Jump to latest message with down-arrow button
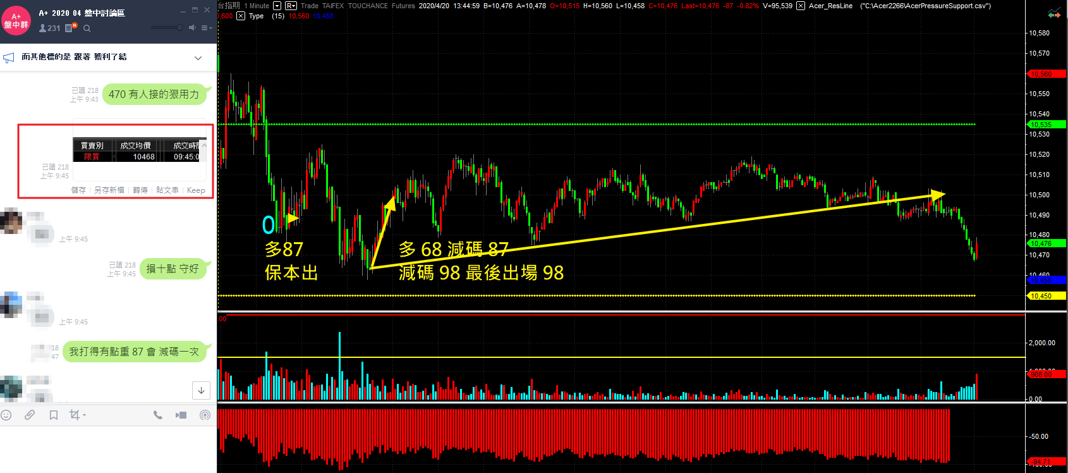Viewport: 1068px width, 473px height. [201, 390]
